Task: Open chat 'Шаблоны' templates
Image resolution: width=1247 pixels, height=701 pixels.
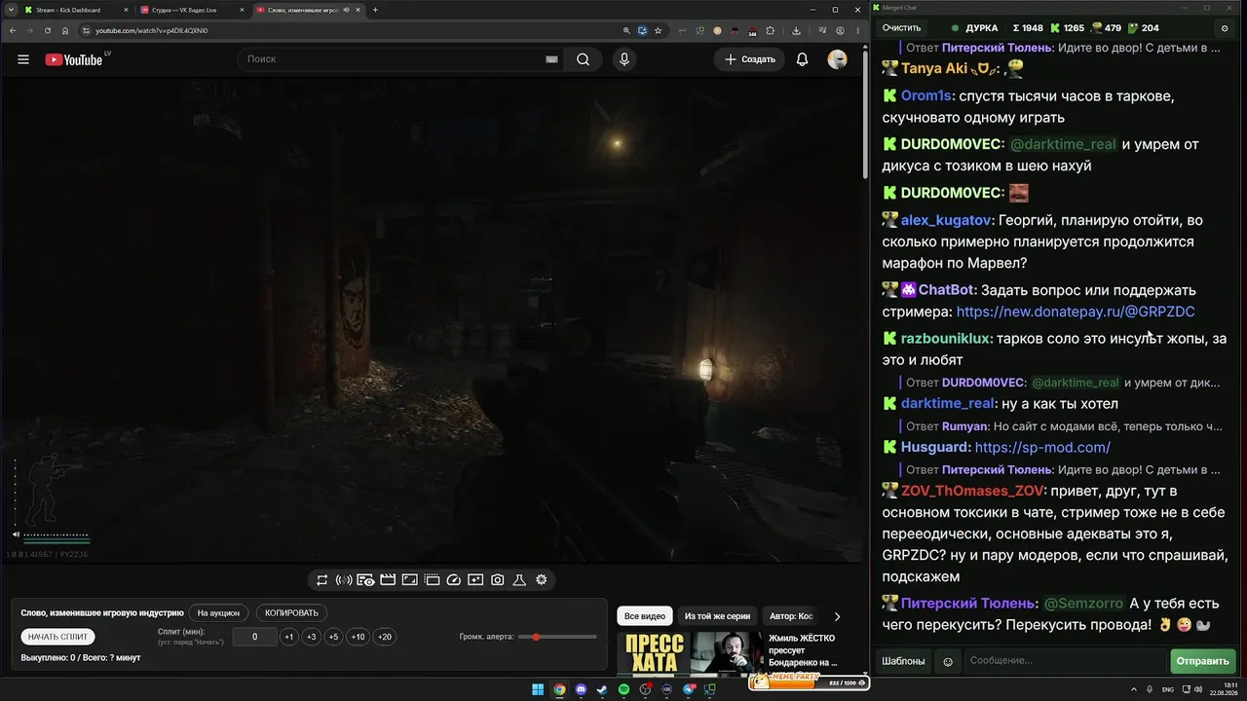Action: click(903, 661)
